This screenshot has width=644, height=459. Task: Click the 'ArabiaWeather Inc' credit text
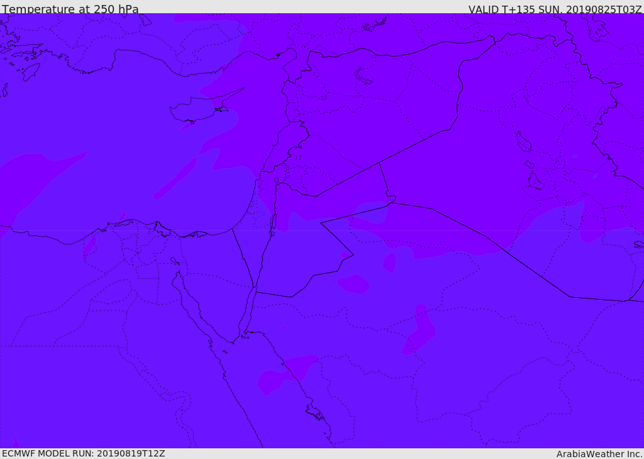599,454
